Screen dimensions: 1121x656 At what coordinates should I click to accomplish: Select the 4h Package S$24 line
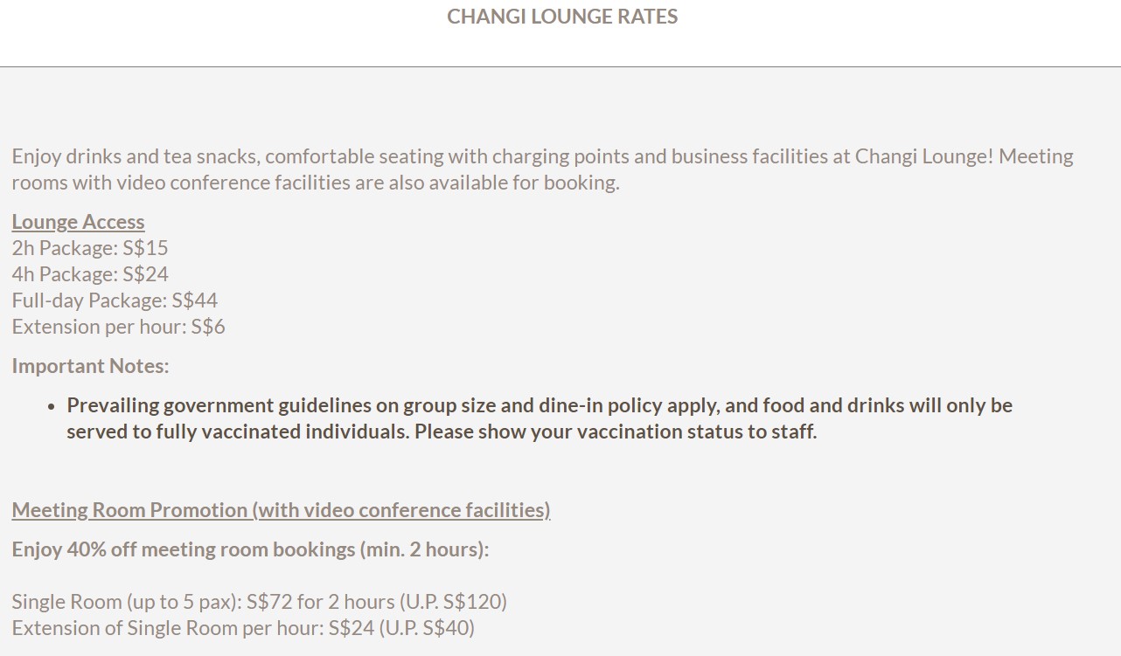(90, 274)
